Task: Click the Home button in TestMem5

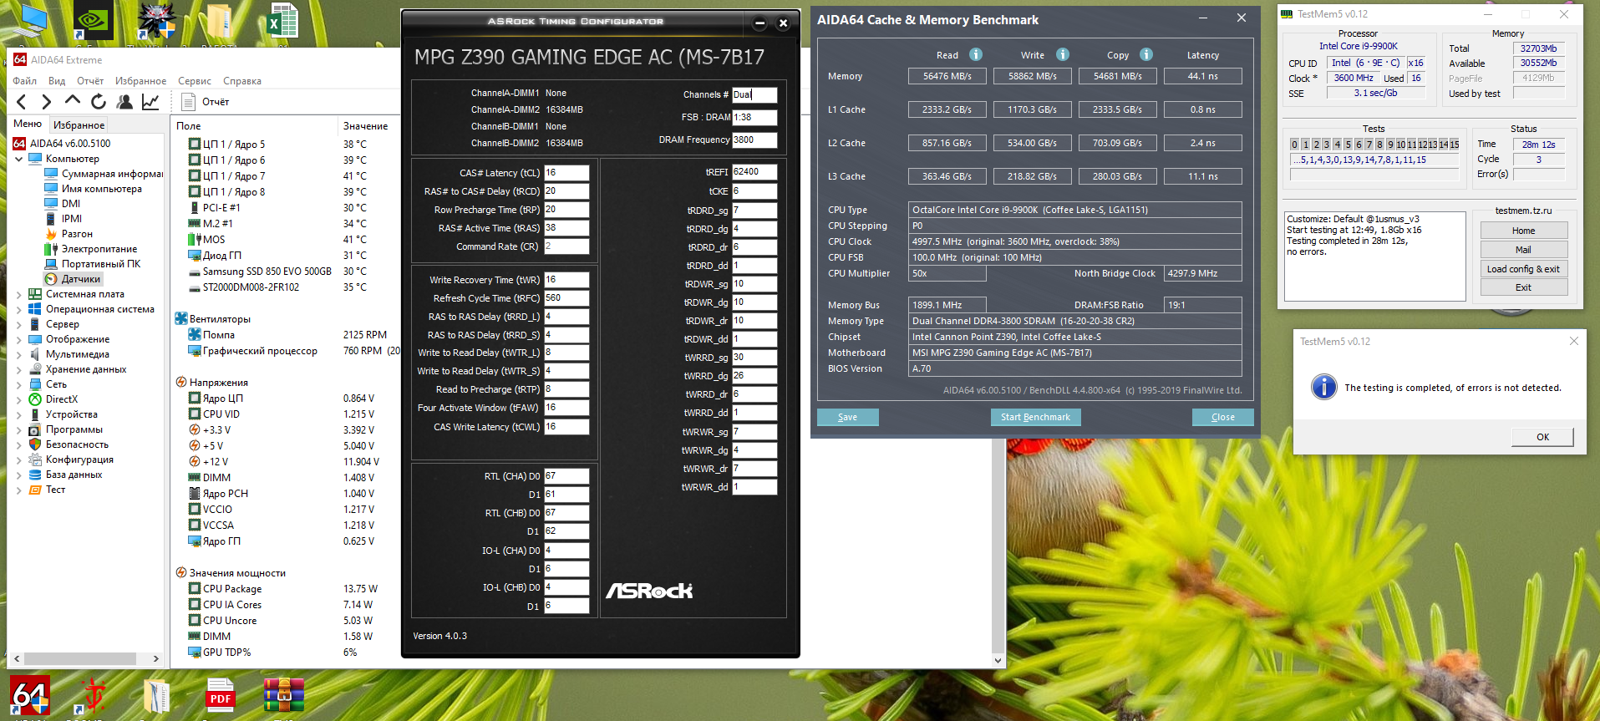Action: pyautogui.click(x=1523, y=231)
